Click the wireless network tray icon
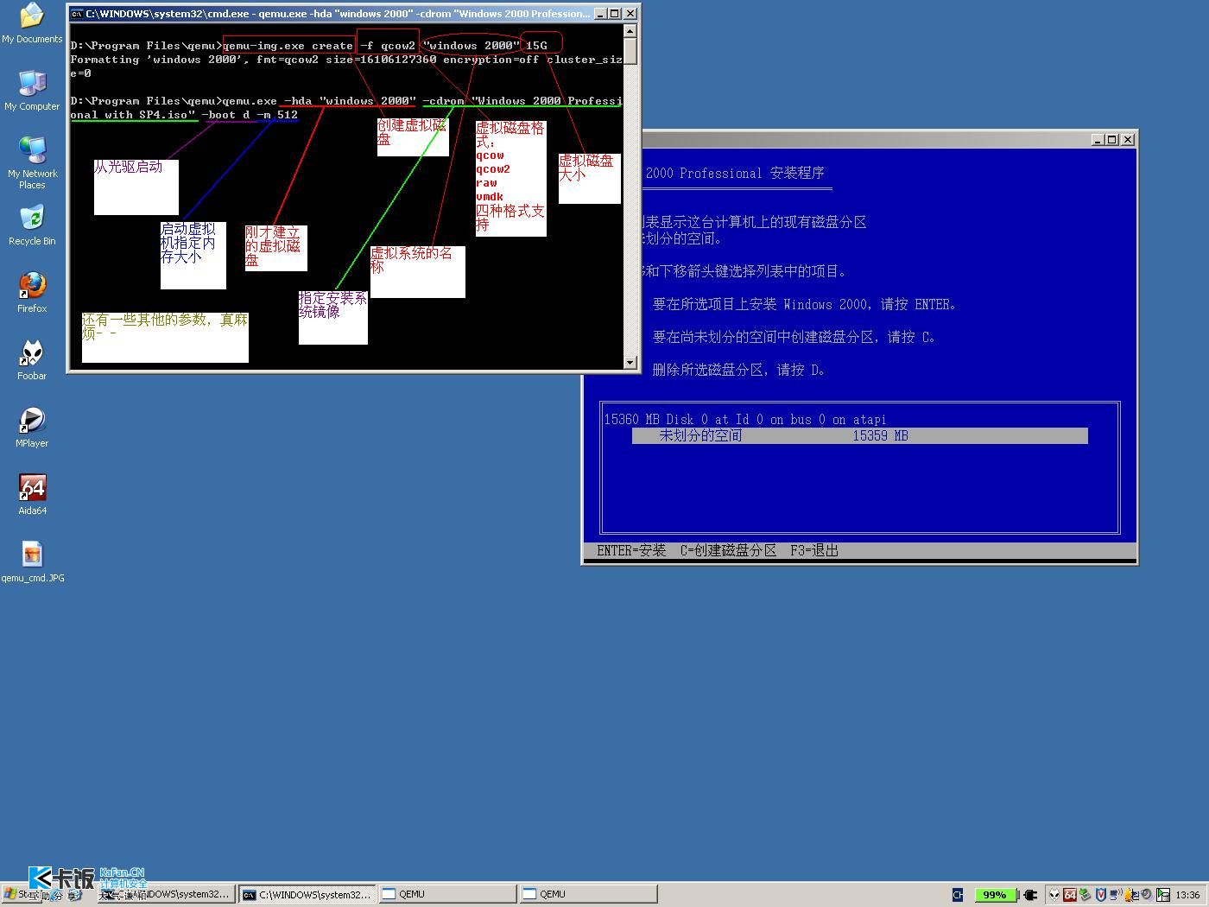The image size is (1209, 907). click(x=1117, y=895)
